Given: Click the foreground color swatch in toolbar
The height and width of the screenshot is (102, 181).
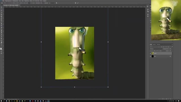Looking at the screenshot, I should click(x=1, y=49).
